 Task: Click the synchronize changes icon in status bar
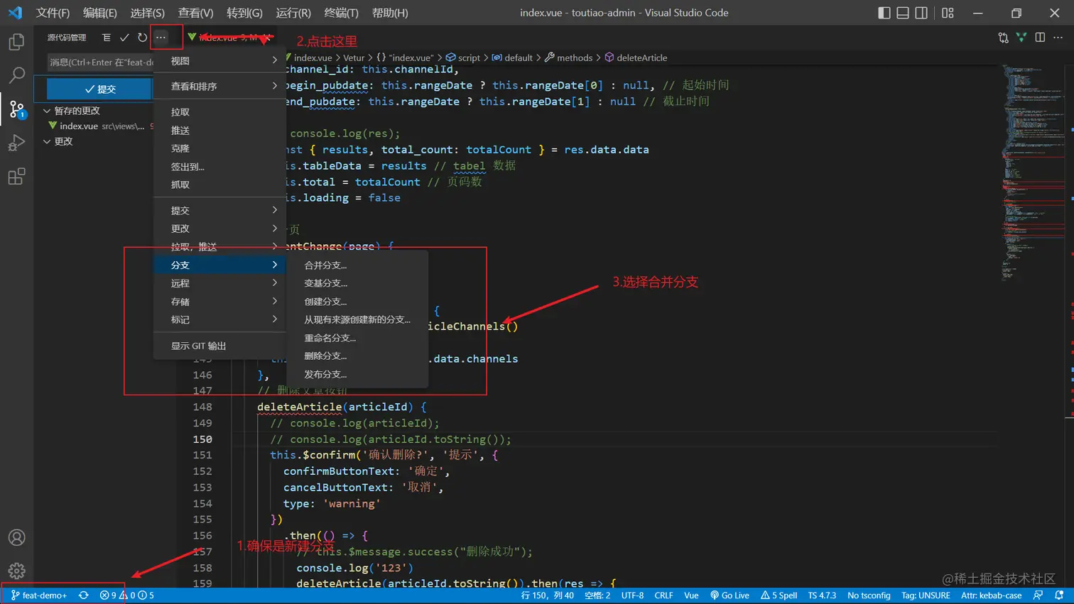coord(84,595)
